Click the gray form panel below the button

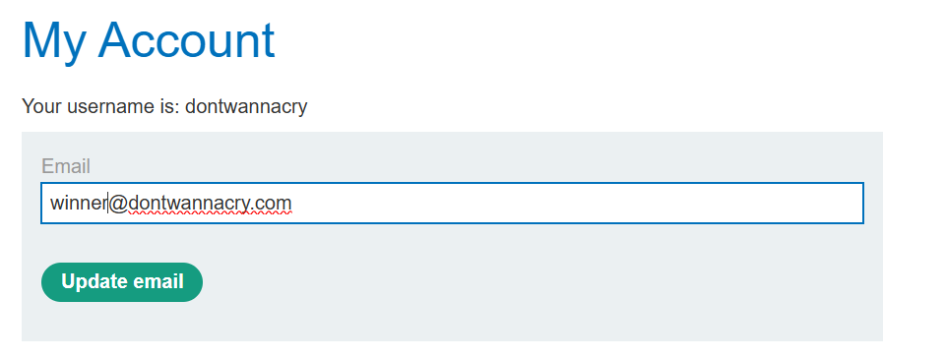[452, 322]
